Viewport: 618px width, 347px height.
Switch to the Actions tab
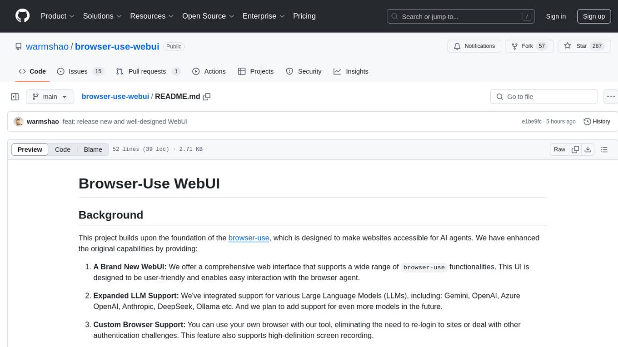tap(209, 71)
